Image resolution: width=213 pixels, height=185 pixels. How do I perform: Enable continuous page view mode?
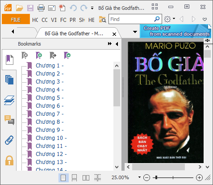74,178
